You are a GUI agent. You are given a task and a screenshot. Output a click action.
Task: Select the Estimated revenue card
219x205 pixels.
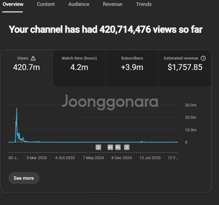[x=185, y=68]
